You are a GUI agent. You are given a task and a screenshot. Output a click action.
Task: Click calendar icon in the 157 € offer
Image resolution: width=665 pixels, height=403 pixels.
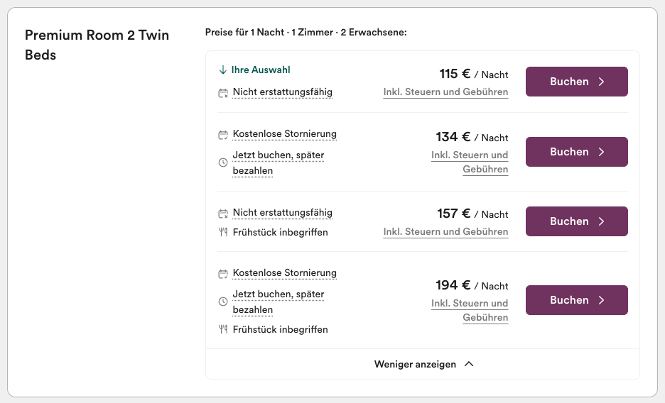coord(223,214)
